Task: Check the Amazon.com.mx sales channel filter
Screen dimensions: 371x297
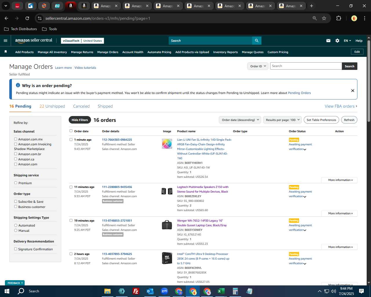Action: (16, 139)
